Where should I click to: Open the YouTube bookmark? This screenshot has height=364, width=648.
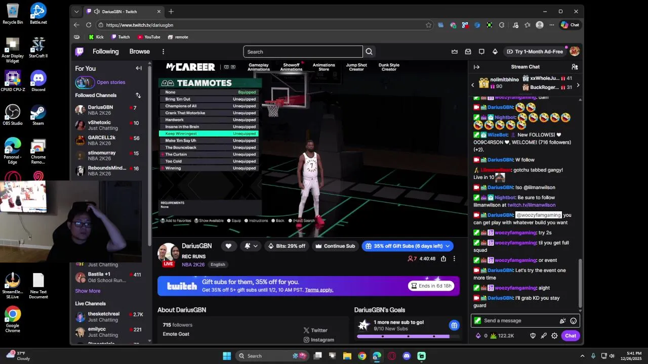149,37
